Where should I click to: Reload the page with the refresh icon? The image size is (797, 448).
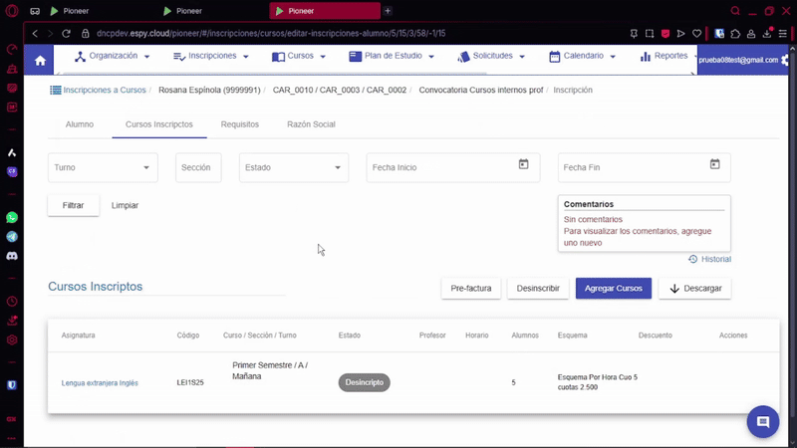click(x=68, y=33)
